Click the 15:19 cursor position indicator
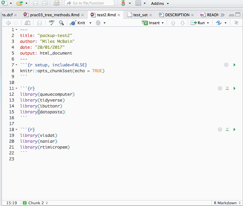Image resolution: width=243 pixels, height=206 pixels. tap(11, 203)
